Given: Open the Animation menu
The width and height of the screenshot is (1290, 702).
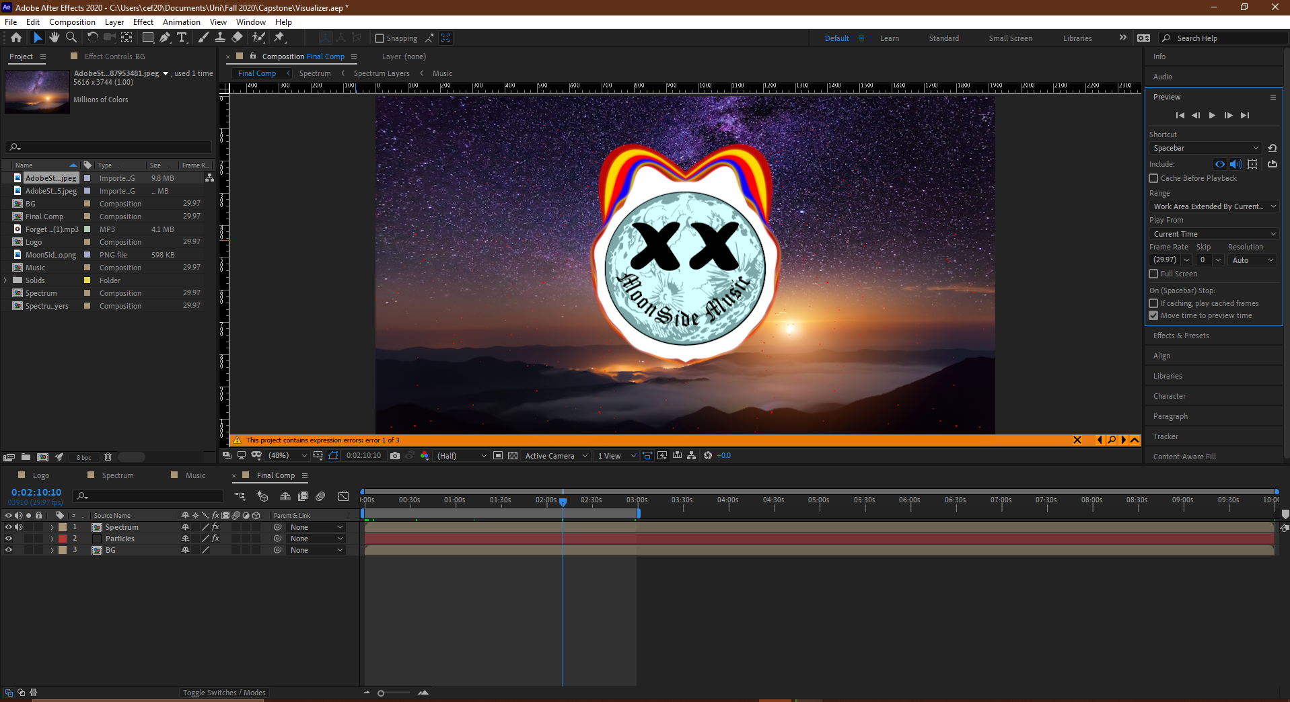Looking at the screenshot, I should [x=181, y=22].
